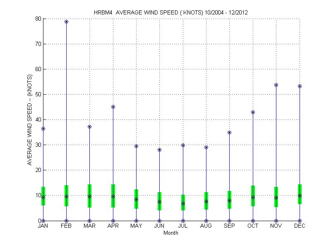Screen dimensions: 331x248
Task: Click the AUG month label
Action: (x=206, y=226)
